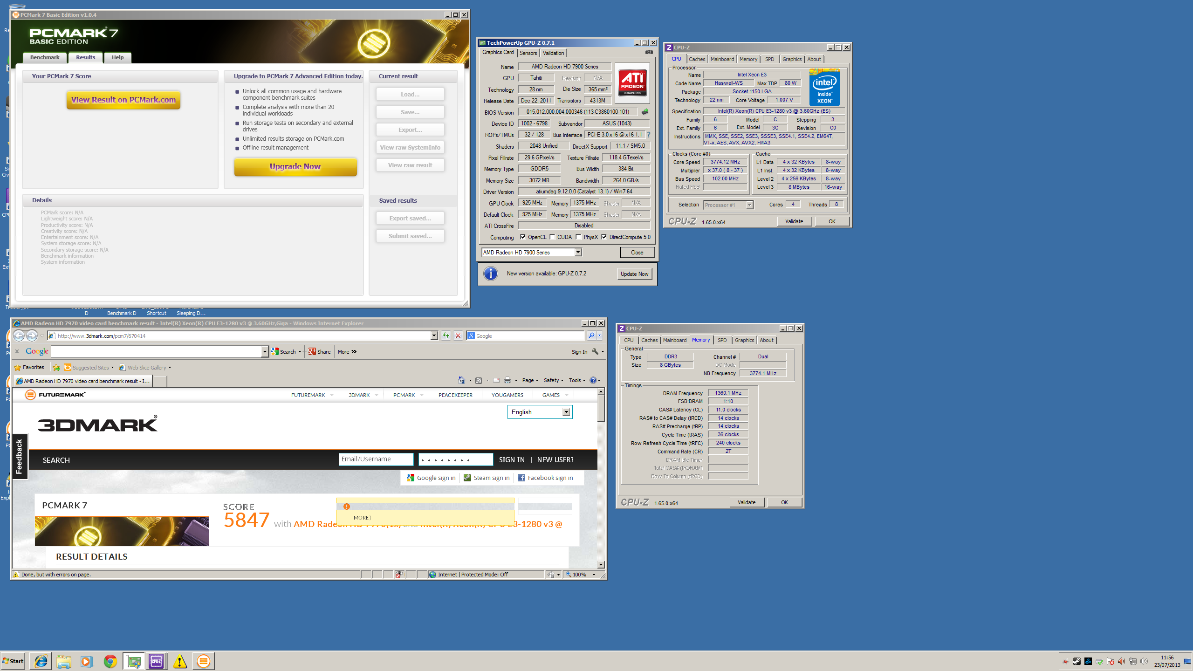Click the RSS feeds icon in IE
Image resolution: width=1193 pixels, height=671 pixels.
click(x=479, y=380)
